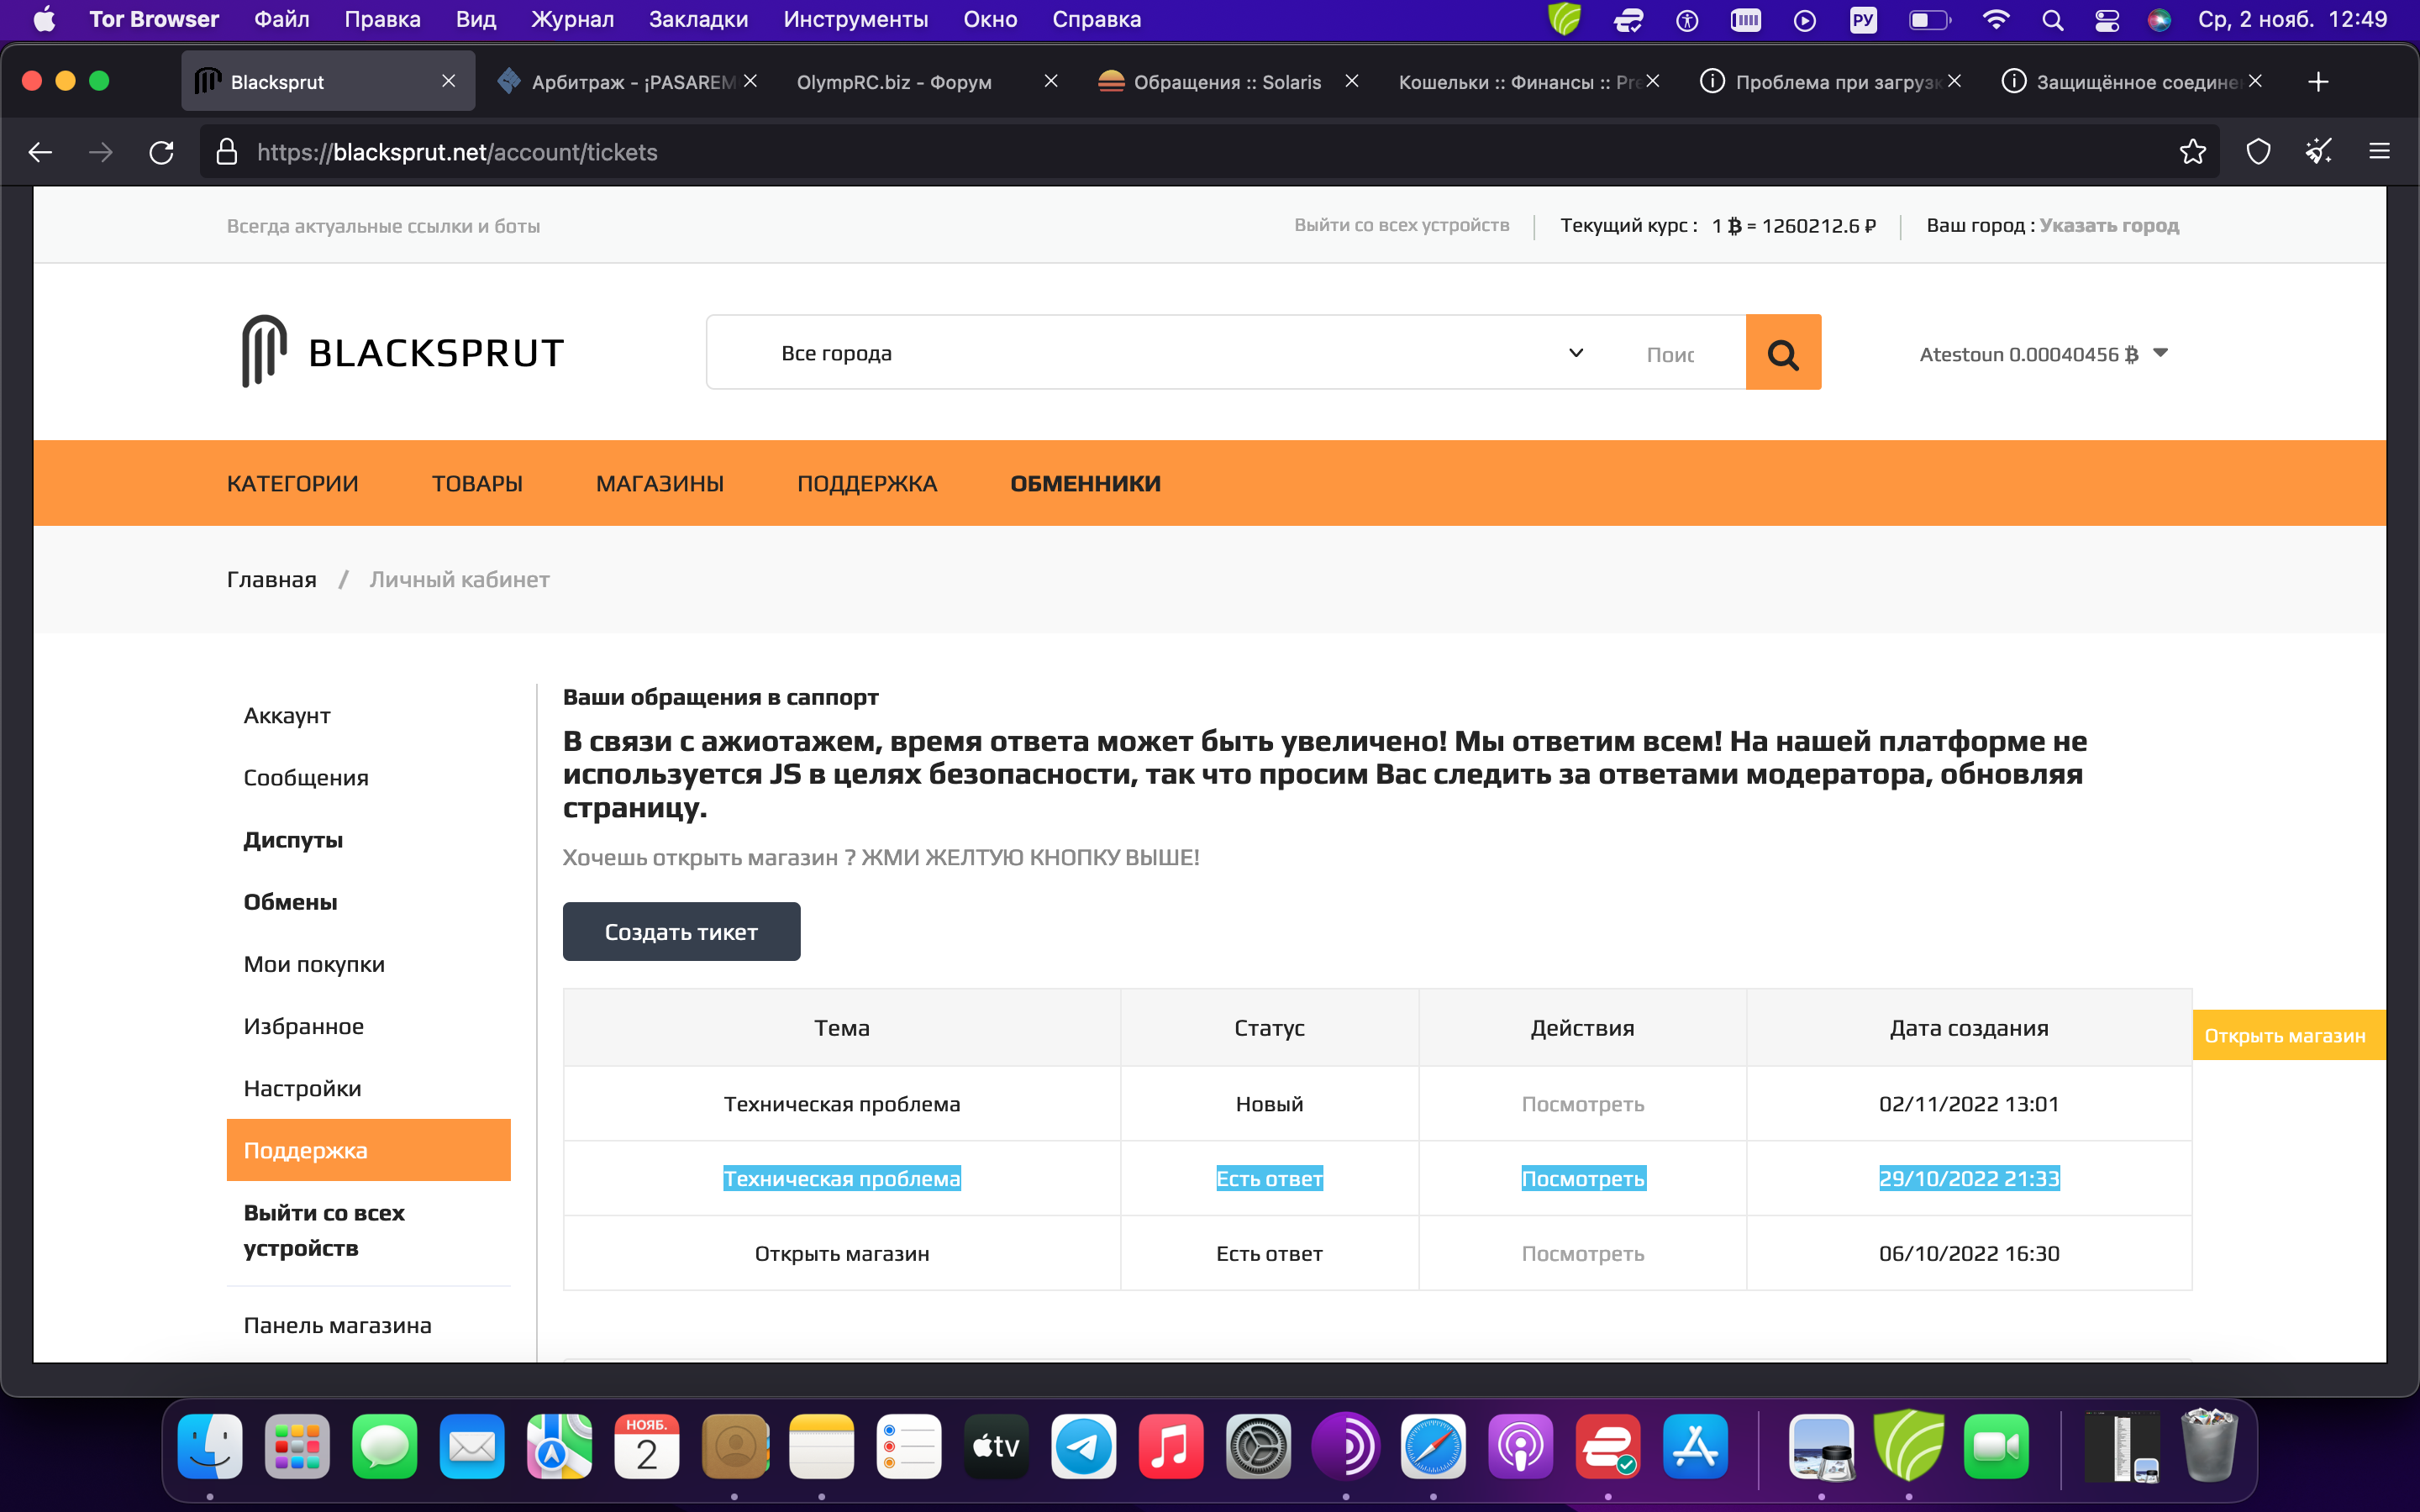Open Music app in the Dock

tap(1171, 1446)
